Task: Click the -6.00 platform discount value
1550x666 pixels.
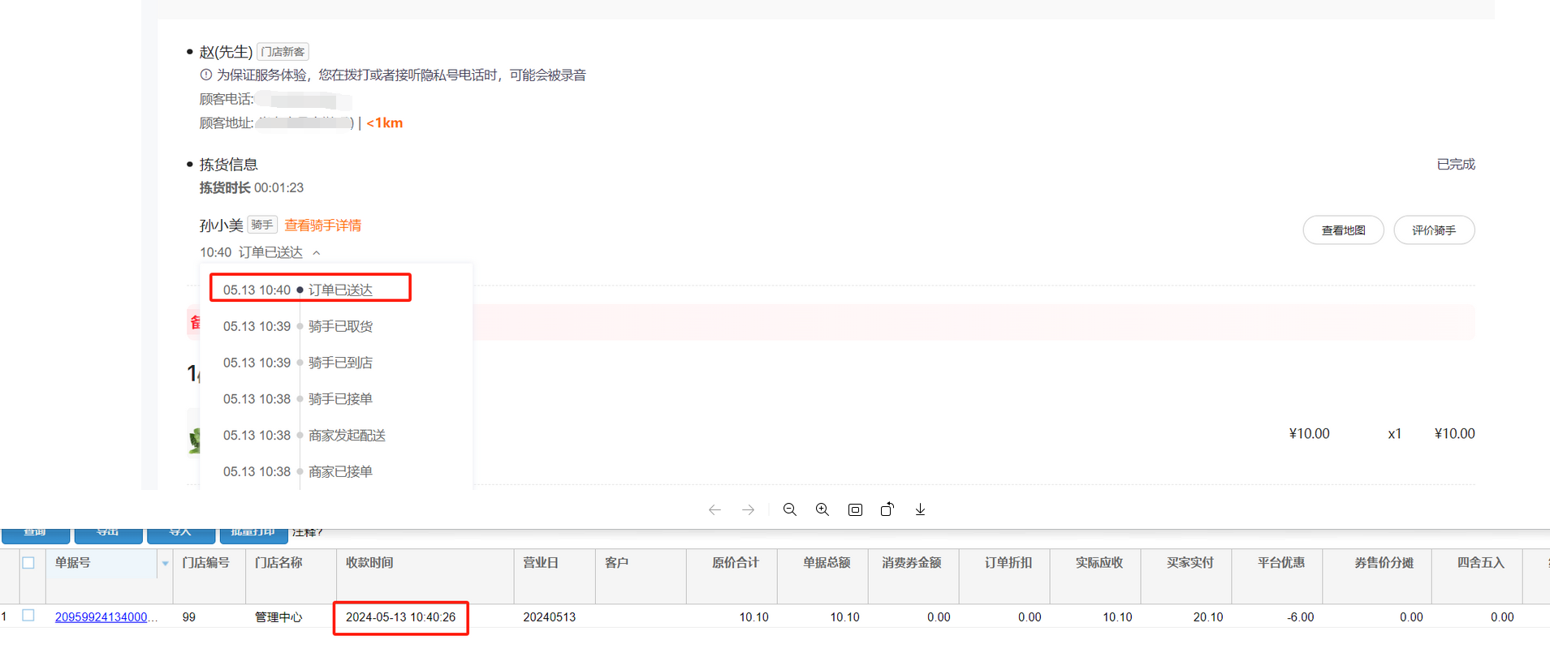Action: (x=1301, y=617)
